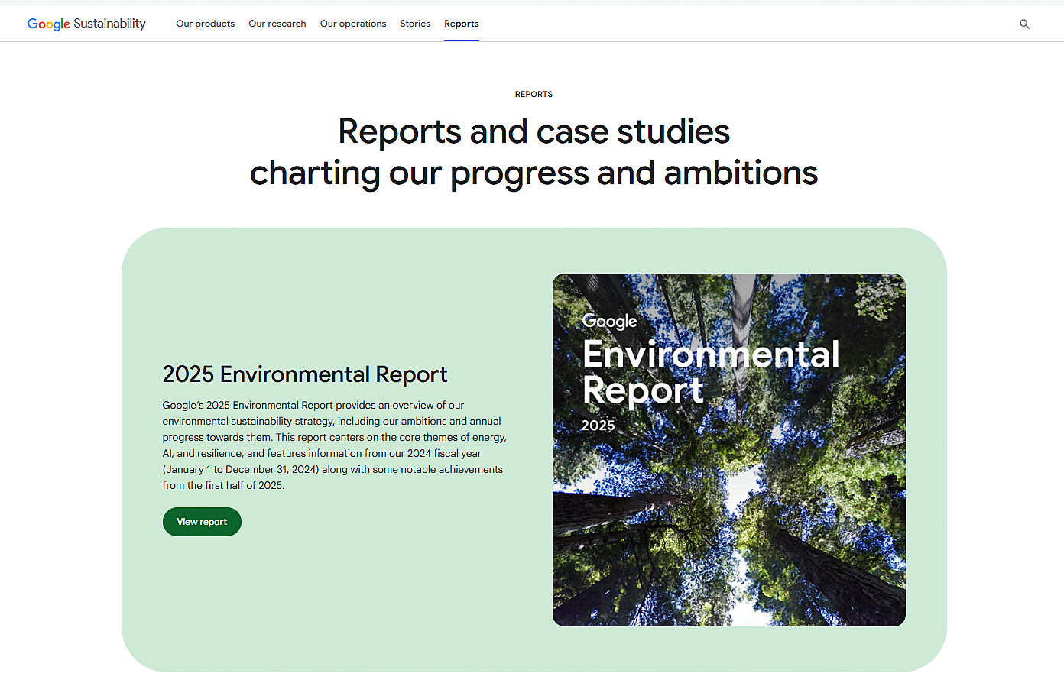1064x696 pixels.
Task: Click the REPORTS eyebrow label
Action: [534, 95]
